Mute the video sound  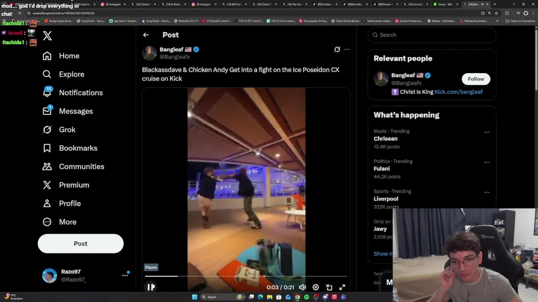pyautogui.click(x=303, y=287)
